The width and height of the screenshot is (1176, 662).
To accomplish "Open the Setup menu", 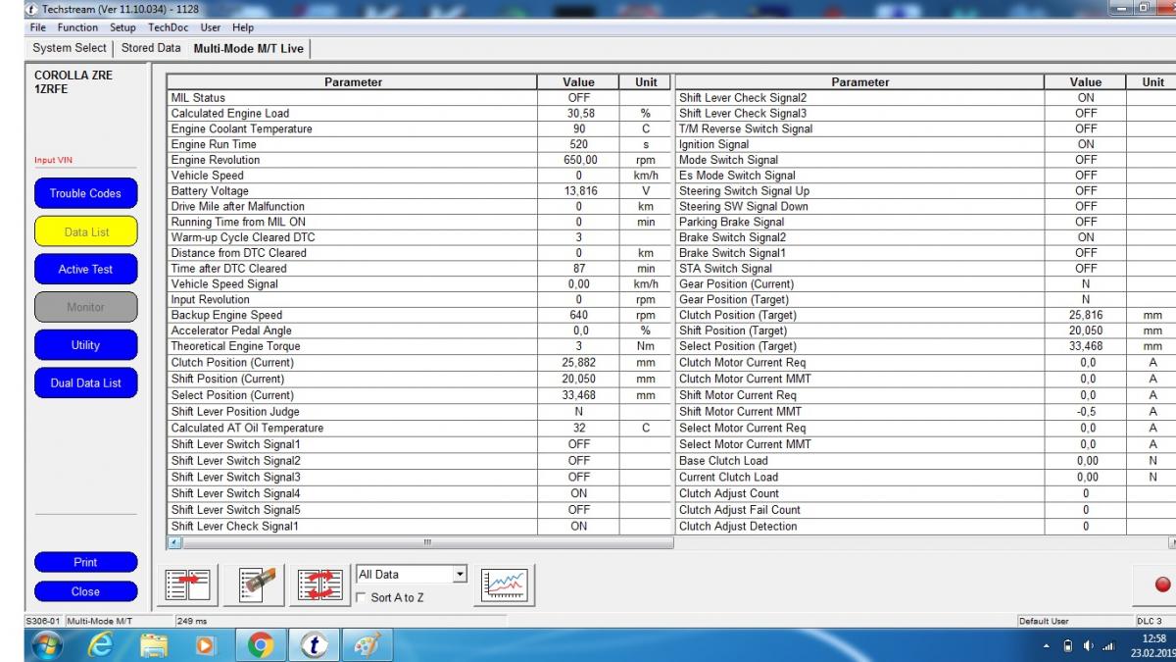I will [x=122, y=27].
